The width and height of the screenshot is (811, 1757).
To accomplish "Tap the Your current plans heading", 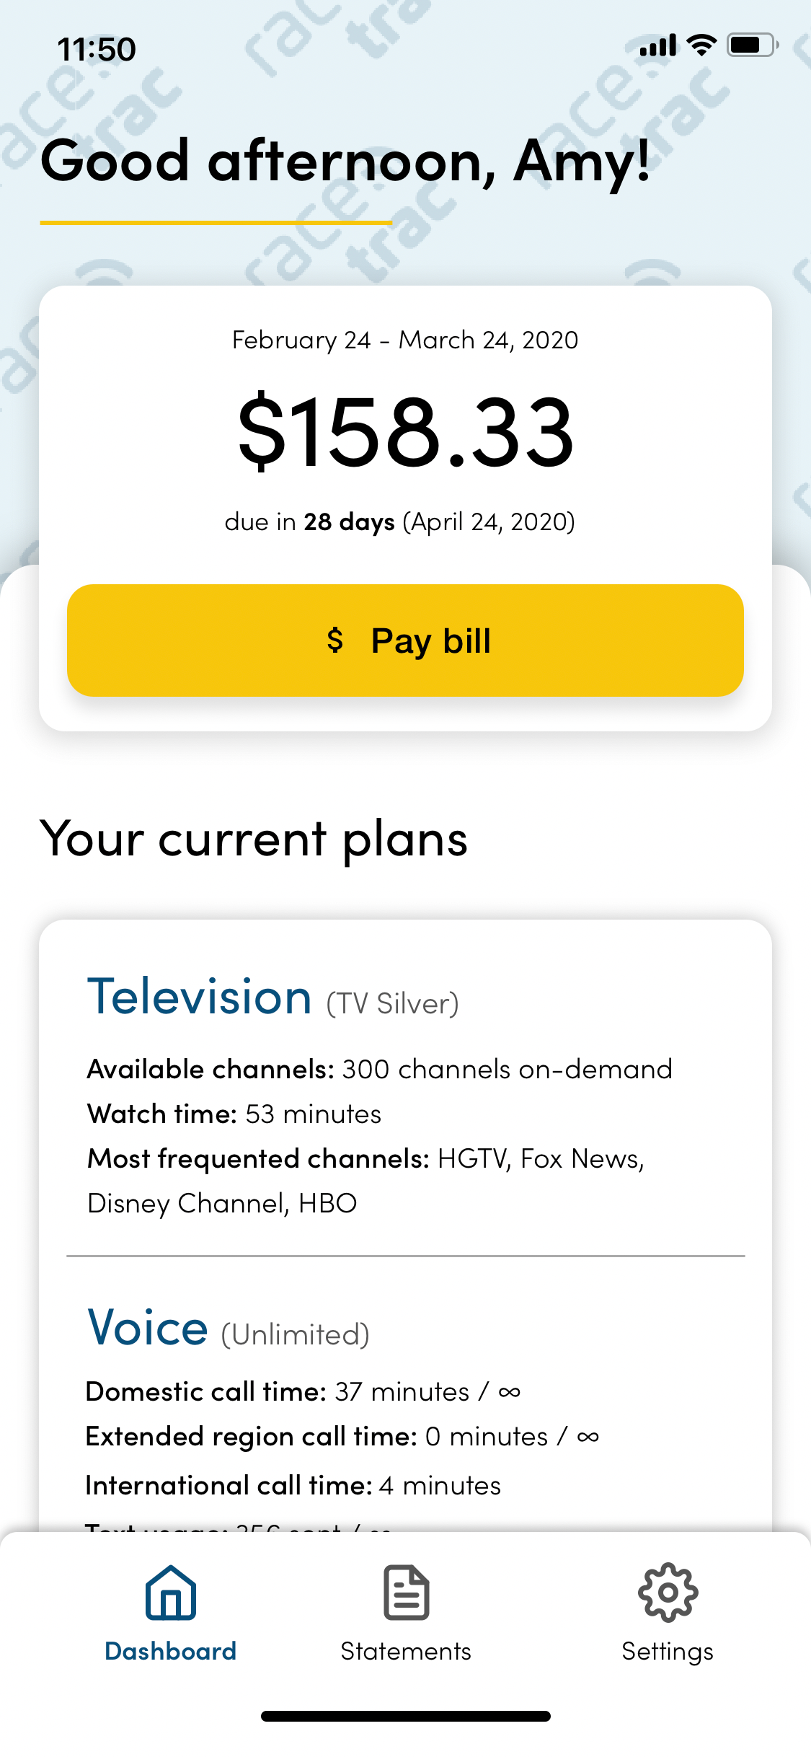I will tap(254, 839).
